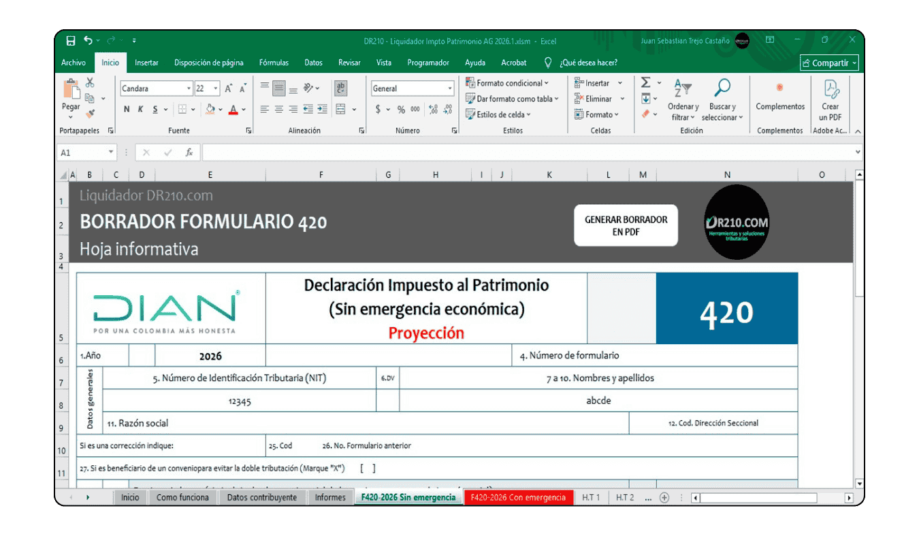
Task: Expand the General number format dropdown
Action: click(x=449, y=88)
